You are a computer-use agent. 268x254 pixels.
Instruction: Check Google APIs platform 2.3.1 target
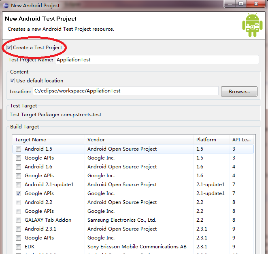18,238
